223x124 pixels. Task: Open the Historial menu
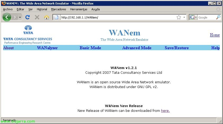[42, 9]
